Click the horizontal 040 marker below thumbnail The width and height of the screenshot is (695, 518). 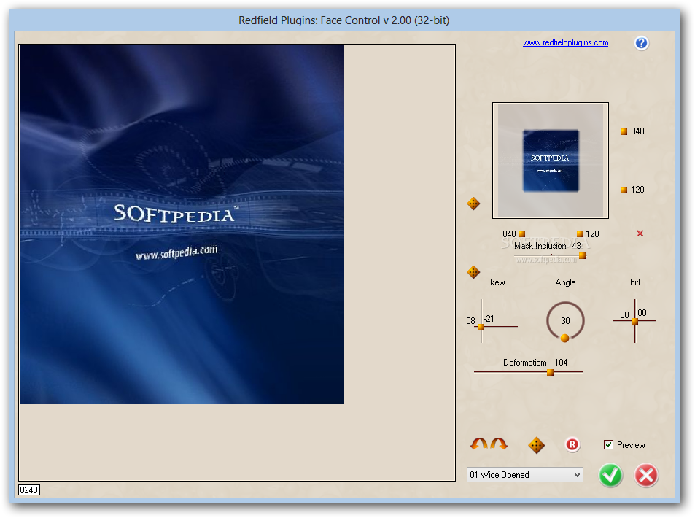[521, 233]
